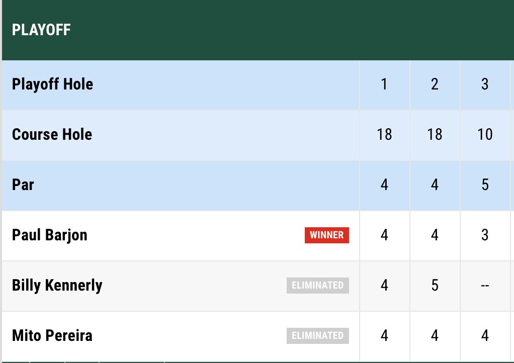Click Billy Kennerly's score of 5
This screenshot has height=363, width=514.
click(x=435, y=286)
